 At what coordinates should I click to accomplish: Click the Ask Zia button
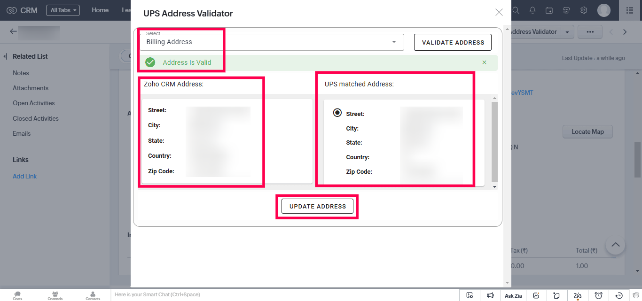coord(513,295)
